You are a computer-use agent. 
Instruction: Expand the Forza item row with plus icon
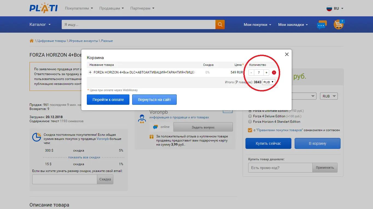click(90, 72)
